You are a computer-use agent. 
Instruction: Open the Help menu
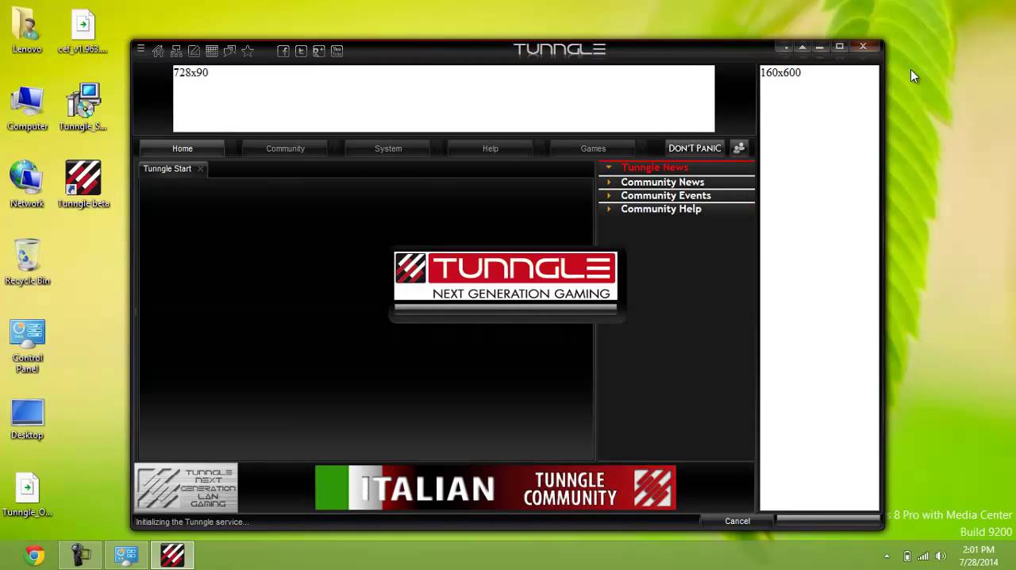pos(491,148)
